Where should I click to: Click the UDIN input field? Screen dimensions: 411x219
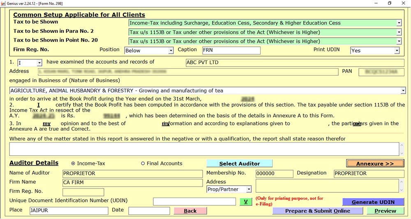pyautogui.click(x=194, y=202)
